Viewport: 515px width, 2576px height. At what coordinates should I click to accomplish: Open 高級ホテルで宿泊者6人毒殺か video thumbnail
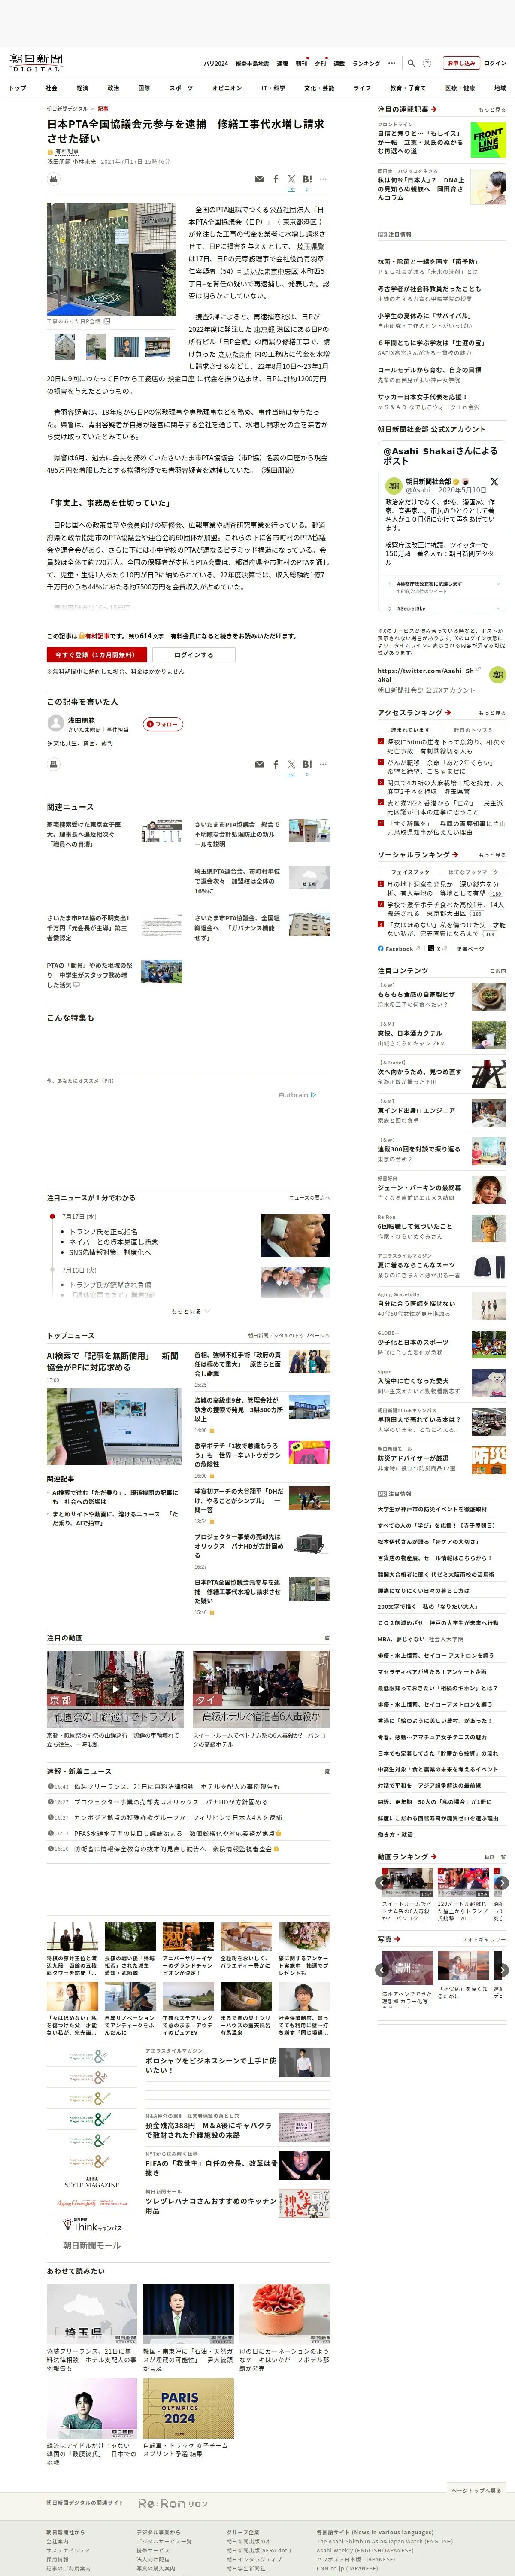[x=261, y=1688]
